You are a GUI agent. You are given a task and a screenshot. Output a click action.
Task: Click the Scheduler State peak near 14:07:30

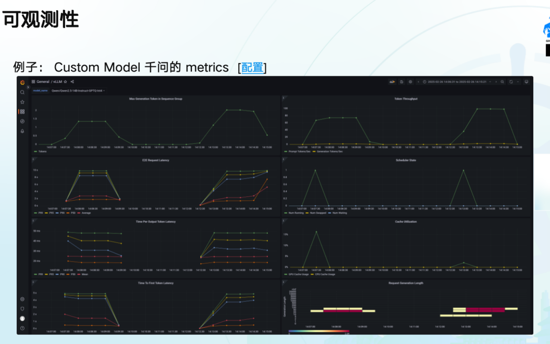pos(315,170)
